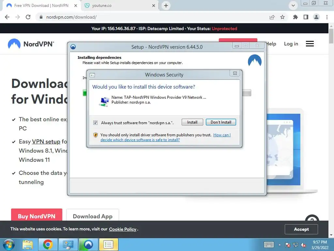Click the NordVPN setup window icon
The image size is (334, 251).
(73, 47)
